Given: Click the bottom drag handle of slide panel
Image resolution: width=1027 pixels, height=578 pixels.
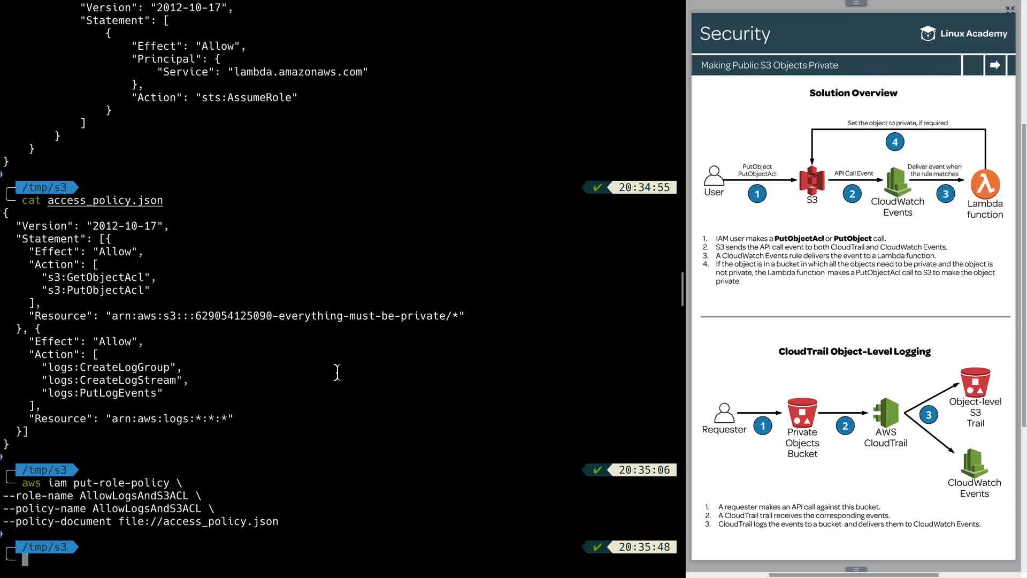Looking at the screenshot, I should click(x=856, y=569).
